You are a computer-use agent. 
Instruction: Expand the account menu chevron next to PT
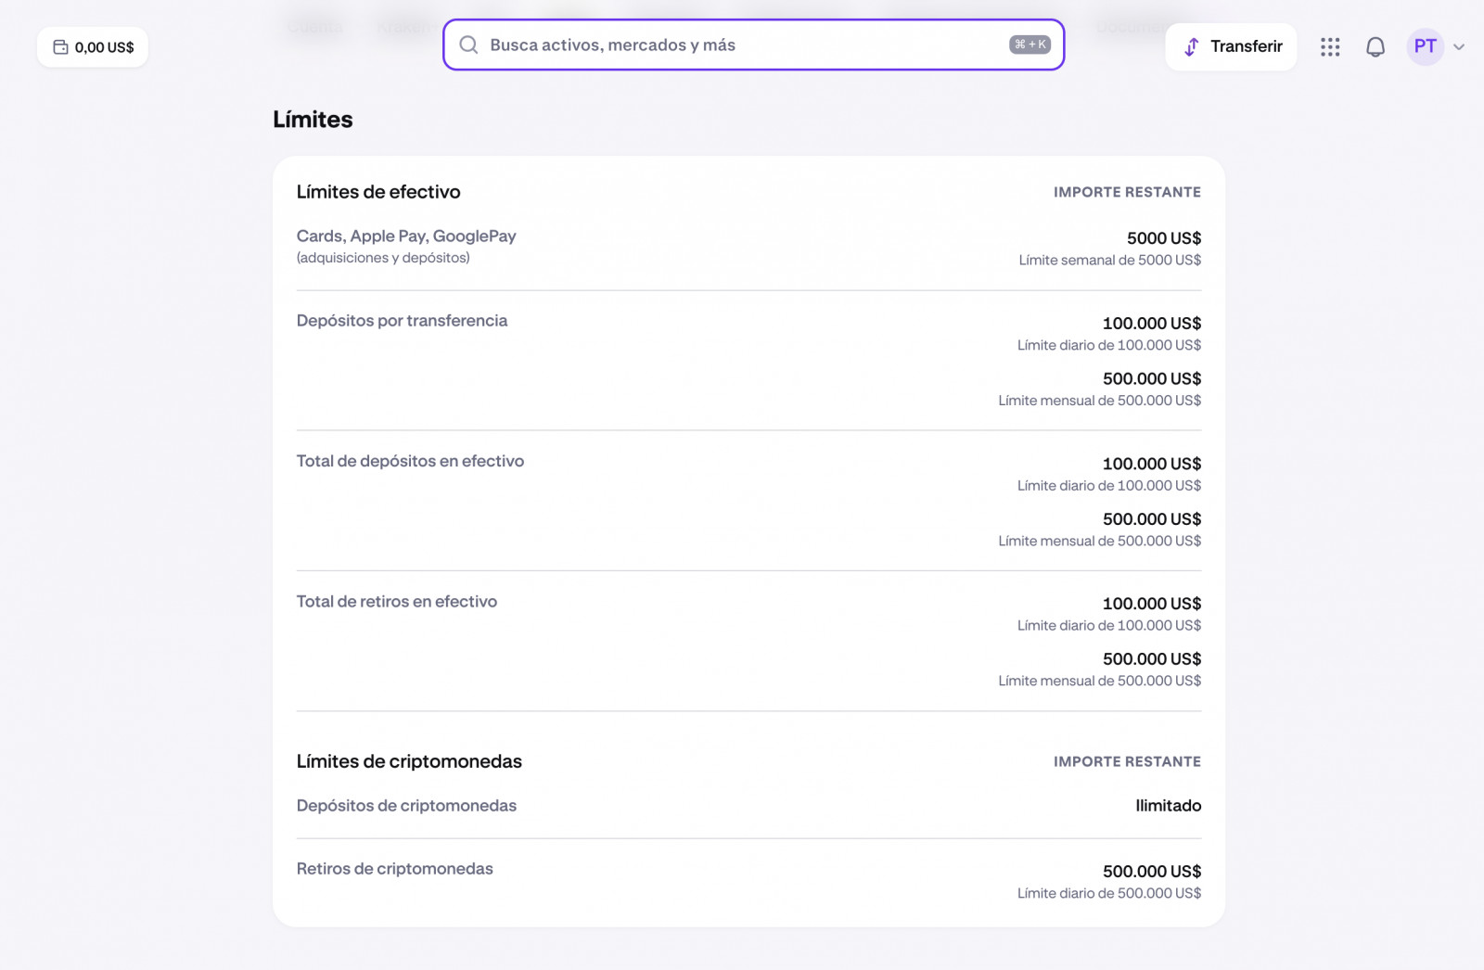[1459, 47]
